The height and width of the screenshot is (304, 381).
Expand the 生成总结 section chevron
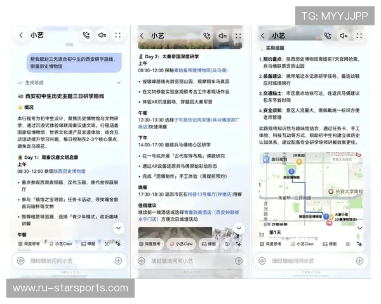[119, 83]
